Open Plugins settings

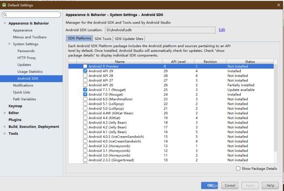tap(15, 120)
